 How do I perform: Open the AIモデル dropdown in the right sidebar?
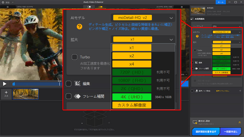click(226, 32)
